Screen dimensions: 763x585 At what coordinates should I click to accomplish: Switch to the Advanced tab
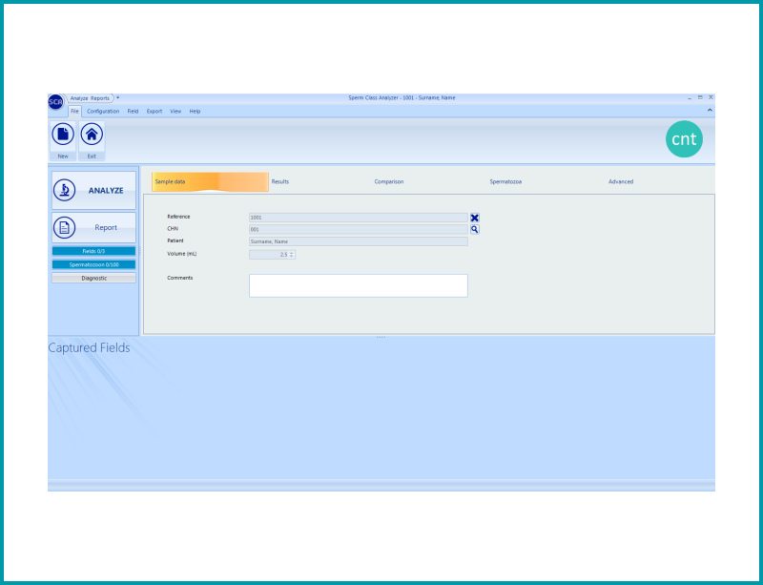tap(621, 181)
